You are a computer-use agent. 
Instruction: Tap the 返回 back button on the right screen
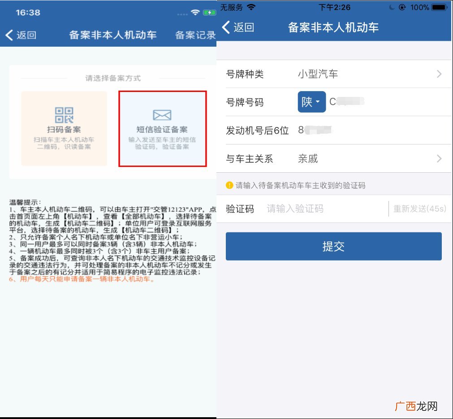coord(238,27)
